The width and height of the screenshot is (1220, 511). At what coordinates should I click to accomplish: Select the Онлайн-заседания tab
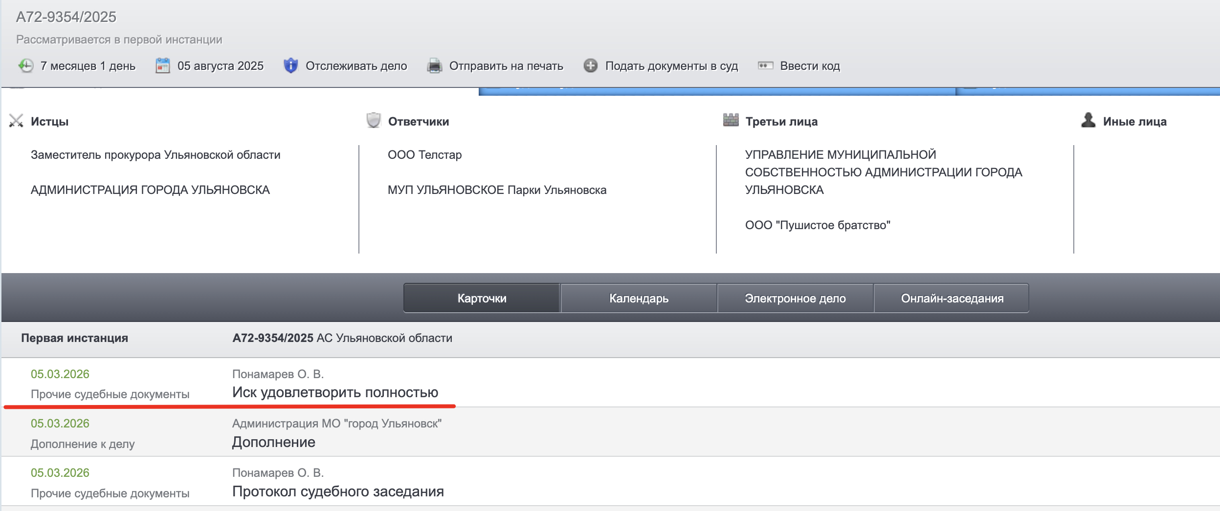952,298
